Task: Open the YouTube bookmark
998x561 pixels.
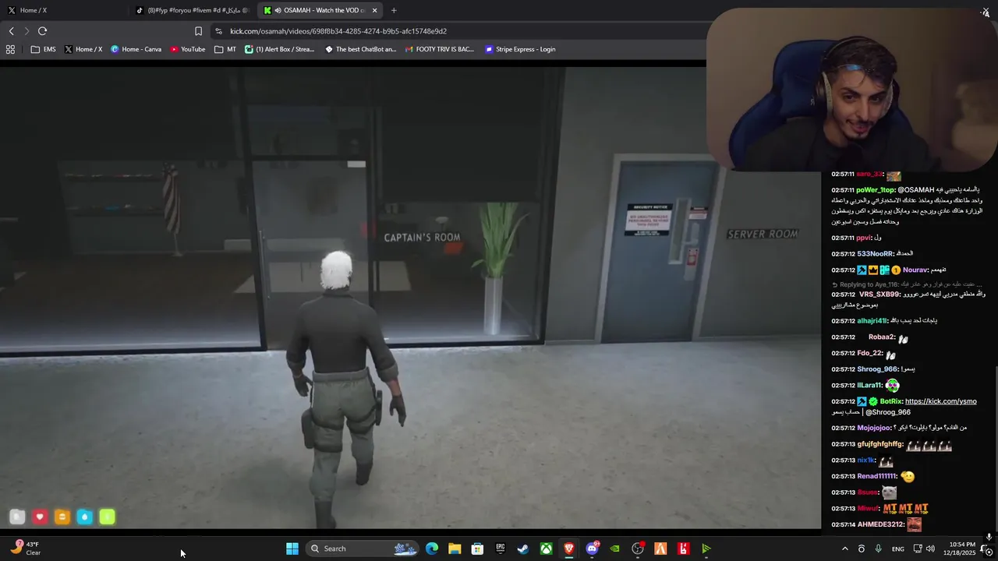Action: (188, 49)
